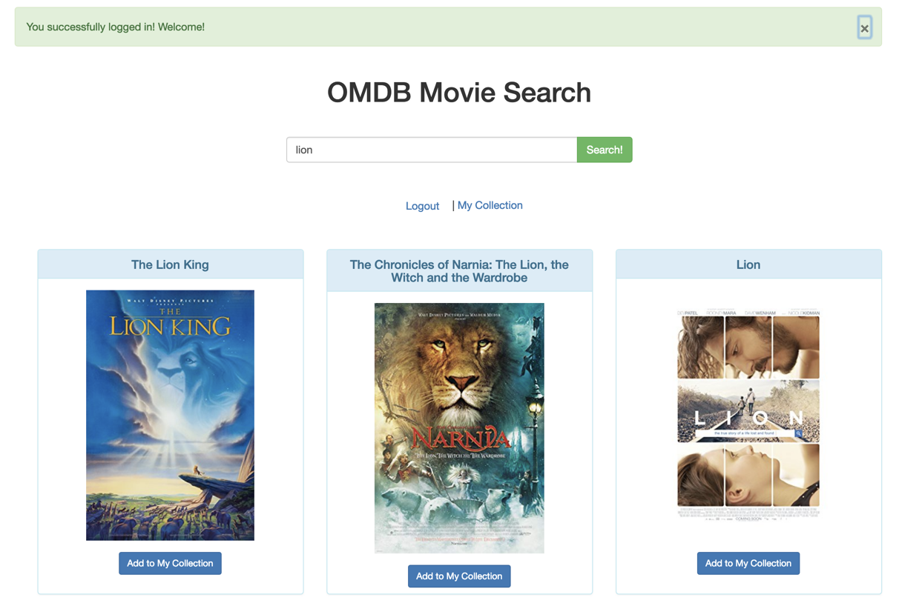Click the "Lion" card title

pyautogui.click(x=748, y=264)
